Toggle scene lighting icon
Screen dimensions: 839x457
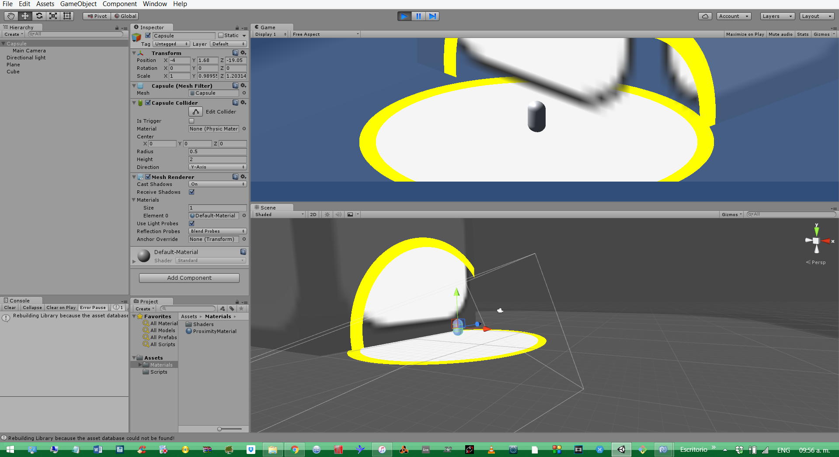(327, 214)
